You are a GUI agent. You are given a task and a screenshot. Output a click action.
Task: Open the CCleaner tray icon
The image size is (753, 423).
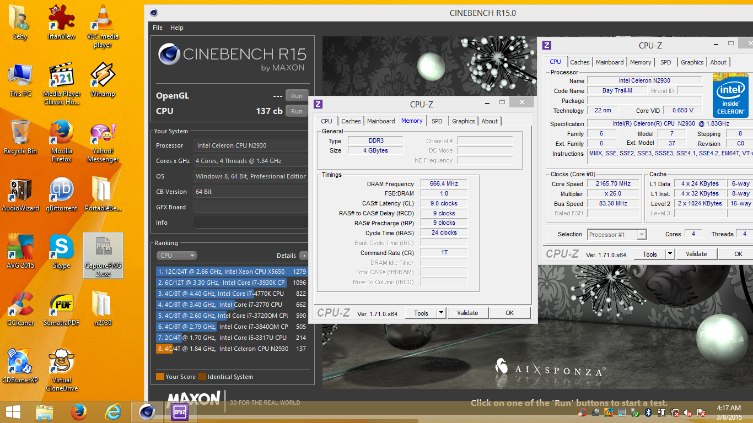pos(582,413)
